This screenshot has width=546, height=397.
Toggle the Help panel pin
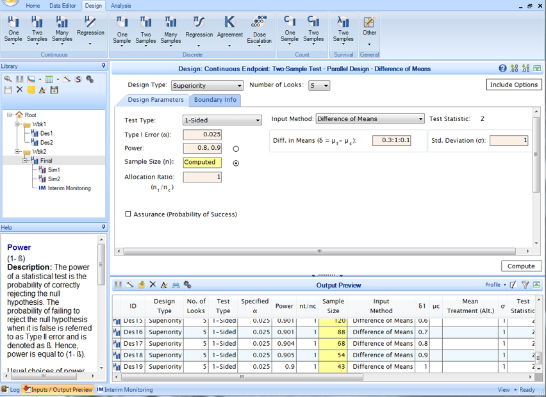pyautogui.click(x=103, y=227)
